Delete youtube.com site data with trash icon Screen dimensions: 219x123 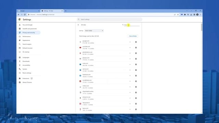click(x=136, y=47)
